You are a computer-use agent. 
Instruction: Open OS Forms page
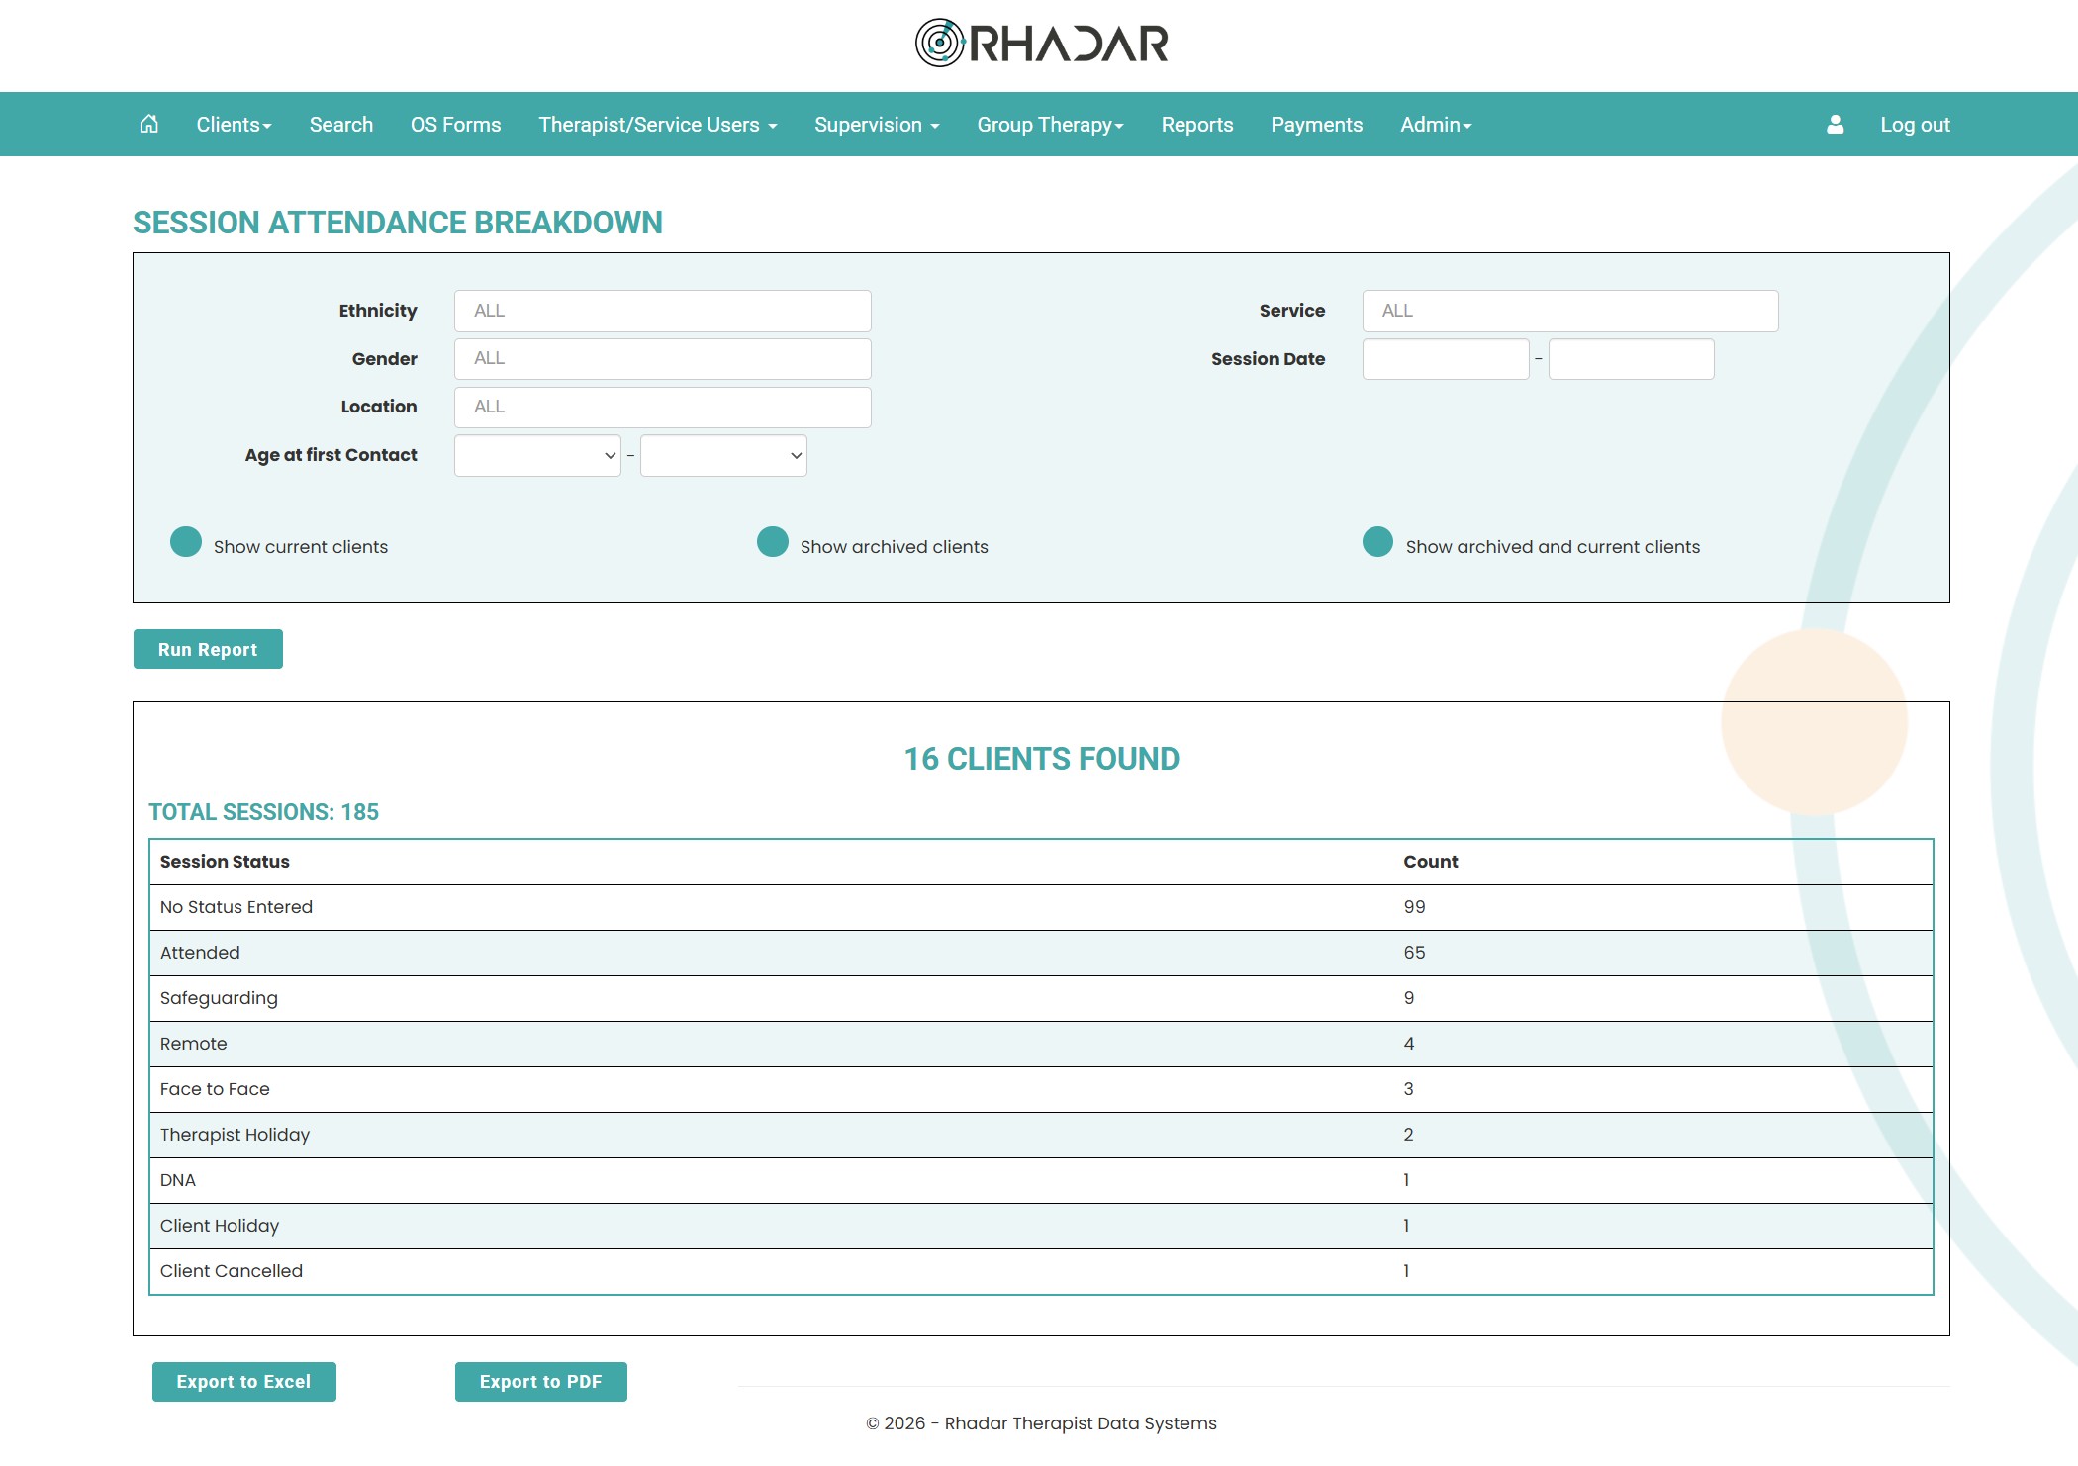(x=456, y=125)
